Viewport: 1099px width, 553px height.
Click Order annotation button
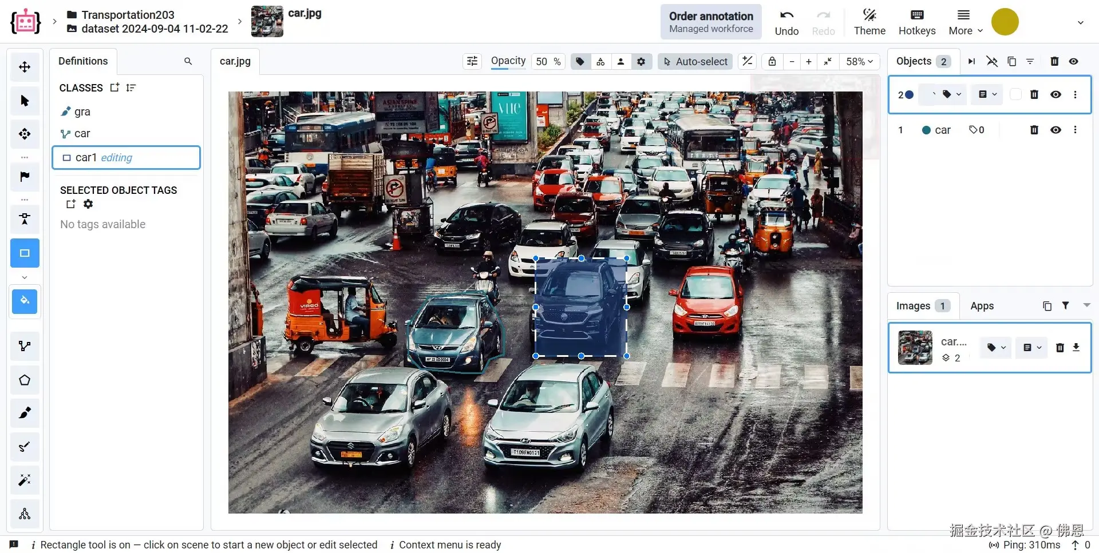tap(711, 22)
